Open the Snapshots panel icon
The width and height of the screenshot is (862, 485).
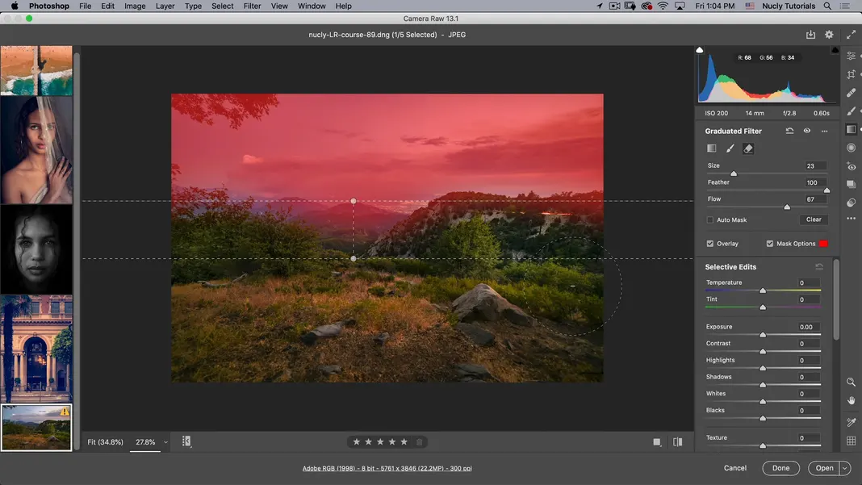(851, 184)
